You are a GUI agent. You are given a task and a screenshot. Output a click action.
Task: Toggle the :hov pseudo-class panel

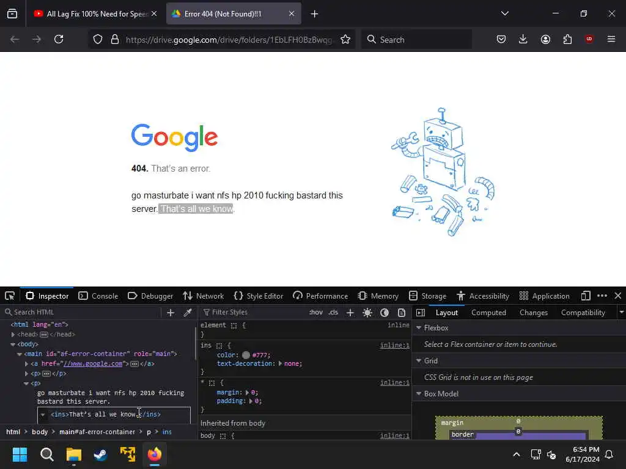[x=316, y=312]
